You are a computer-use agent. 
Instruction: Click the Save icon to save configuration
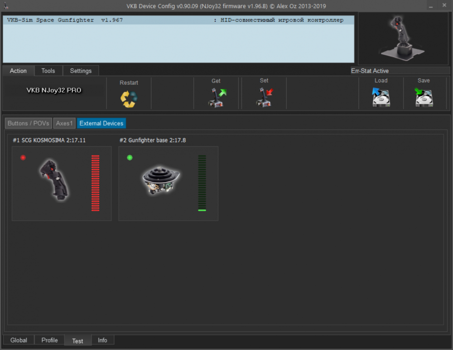tap(423, 96)
